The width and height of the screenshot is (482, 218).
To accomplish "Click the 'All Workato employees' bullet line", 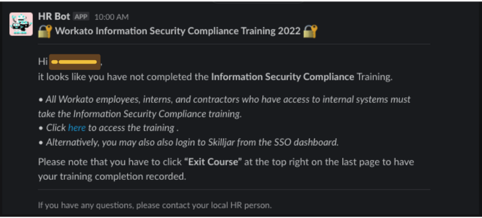I will tap(225, 100).
